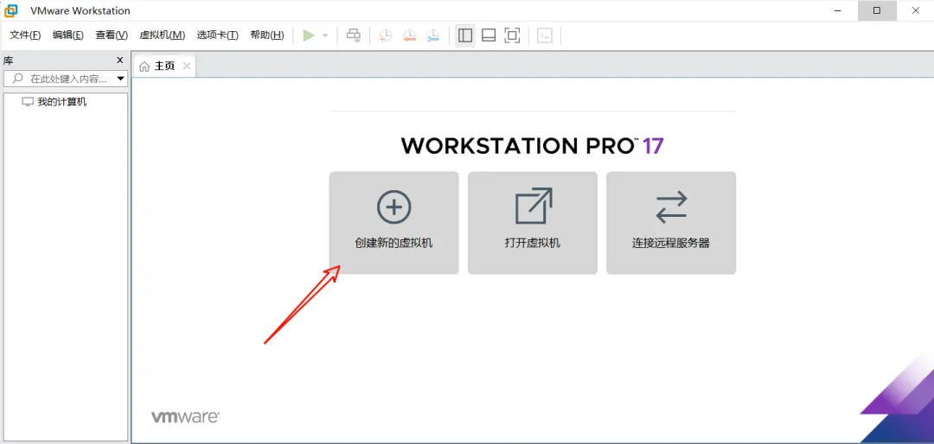
Task: Click the send Ctrl+Alt+Del toolbar icon
Action: [354, 35]
